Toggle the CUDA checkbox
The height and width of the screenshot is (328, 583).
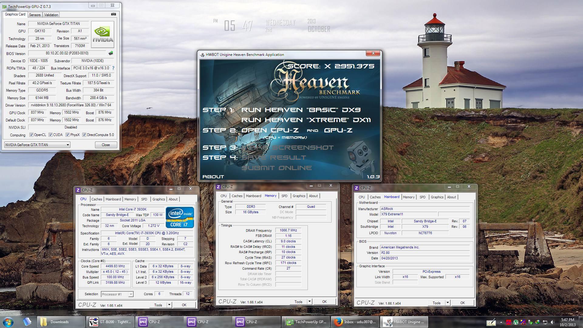click(50, 135)
